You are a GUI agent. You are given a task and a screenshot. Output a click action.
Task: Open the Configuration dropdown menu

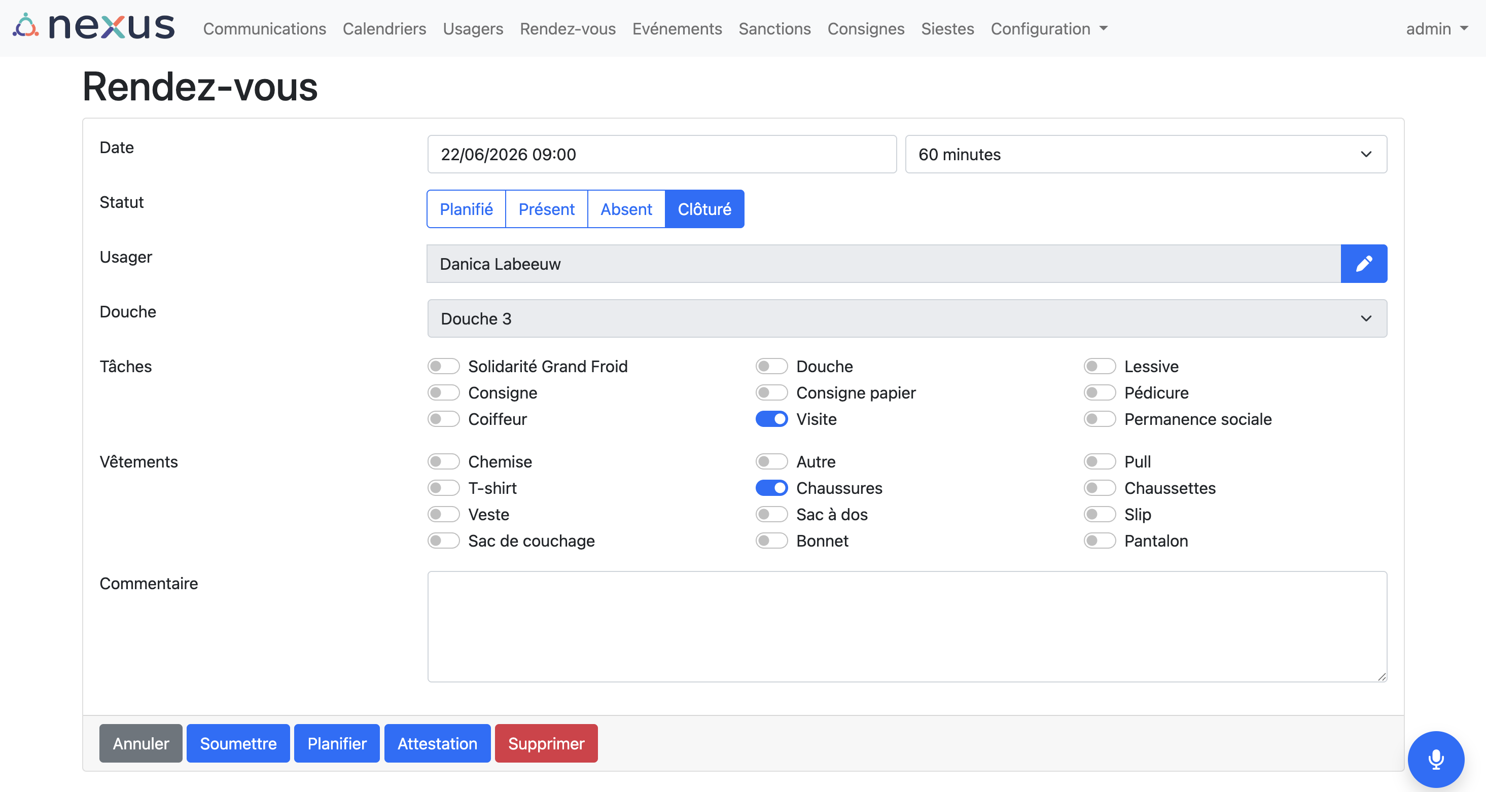1049,28
